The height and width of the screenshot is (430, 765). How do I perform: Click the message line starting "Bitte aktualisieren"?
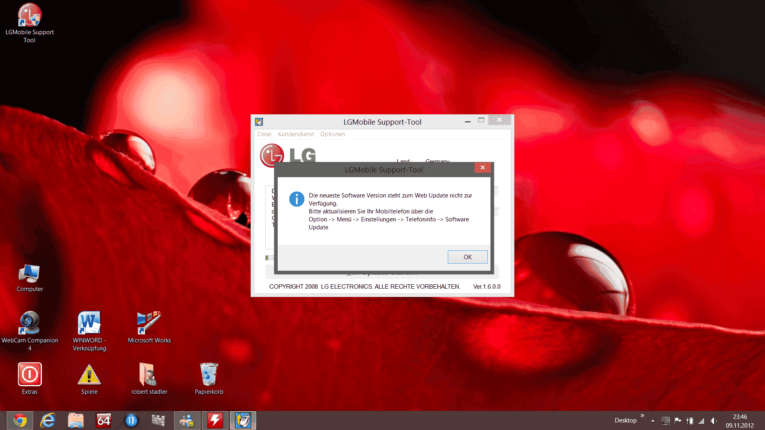pos(371,211)
